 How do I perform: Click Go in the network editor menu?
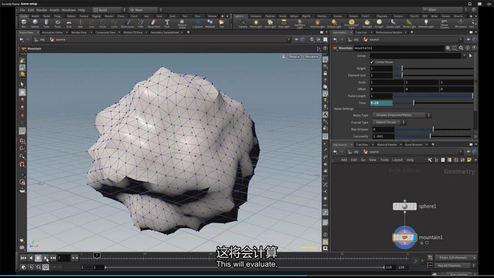pyautogui.click(x=363, y=160)
